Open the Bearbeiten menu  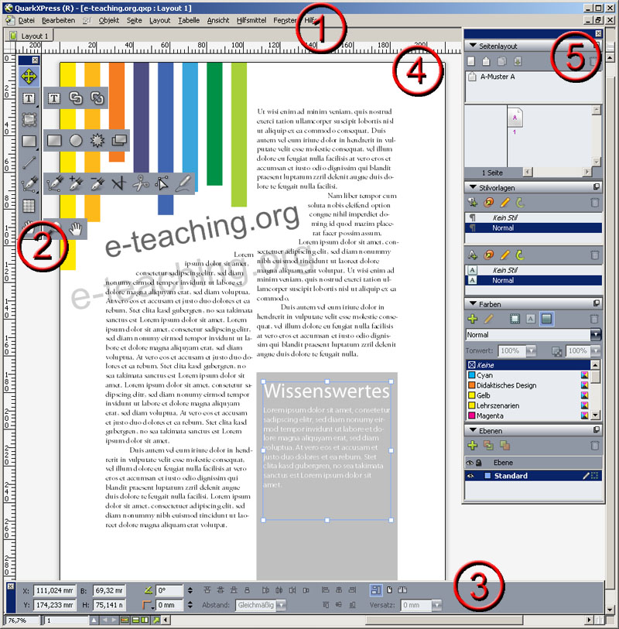coord(58,20)
